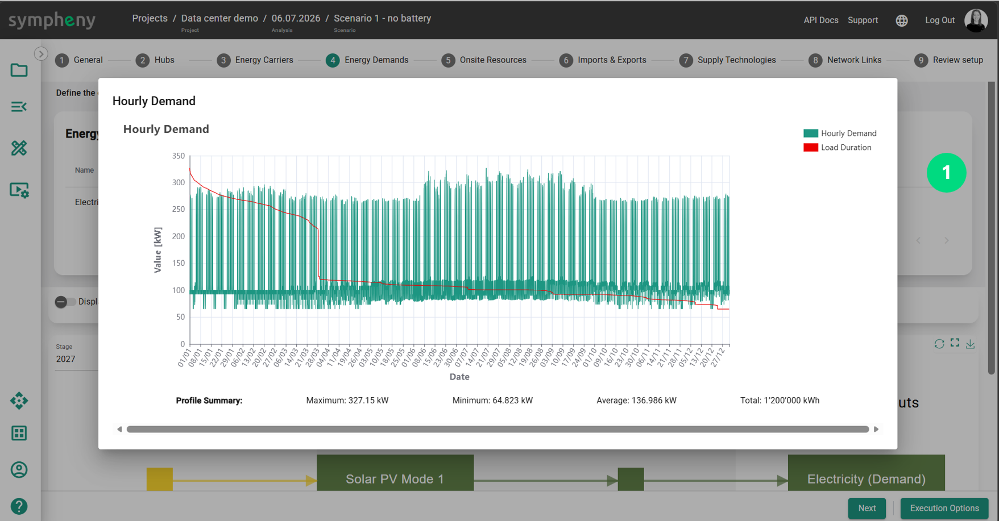Click the Hourly Demand dialog title
Viewport: 999px width, 521px height.
click(x=154, y=101)
